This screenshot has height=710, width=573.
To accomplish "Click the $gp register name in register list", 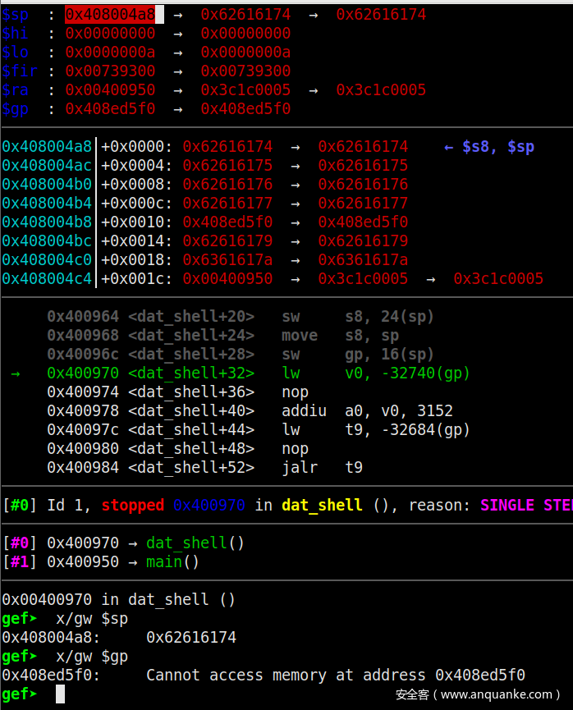I will pos(15,109).
